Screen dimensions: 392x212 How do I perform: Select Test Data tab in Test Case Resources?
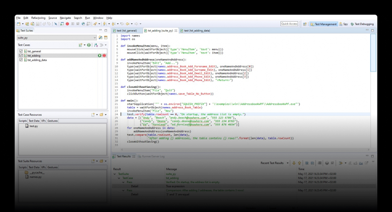(34, 121)
